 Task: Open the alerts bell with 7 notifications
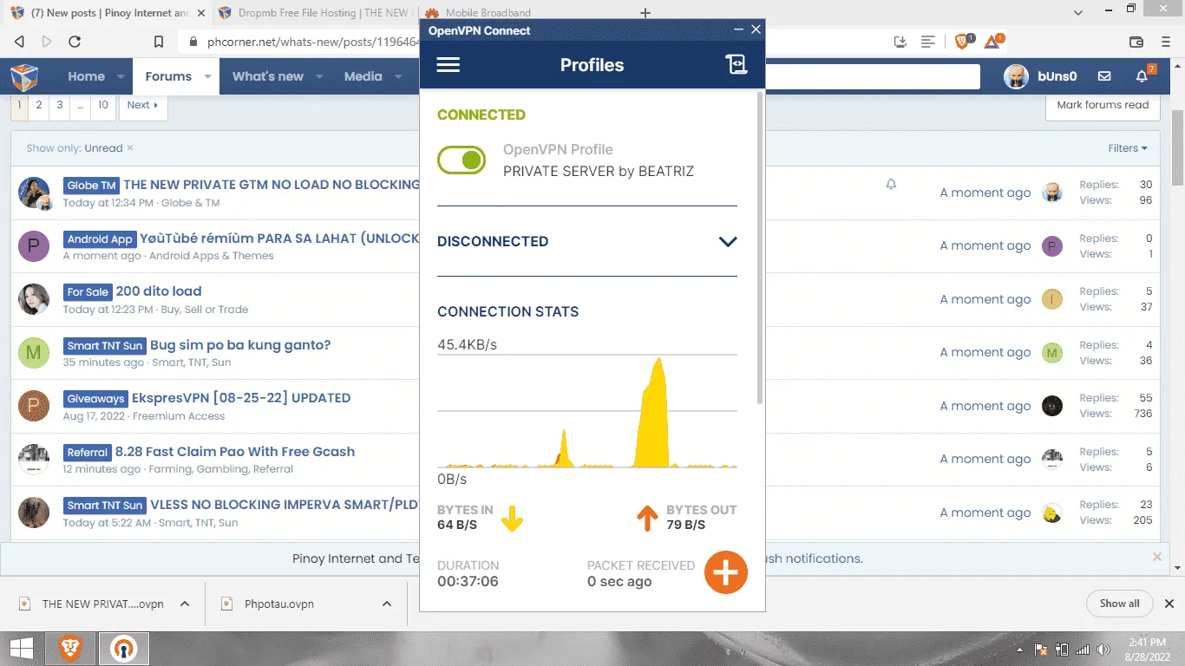click(1142, 76)
